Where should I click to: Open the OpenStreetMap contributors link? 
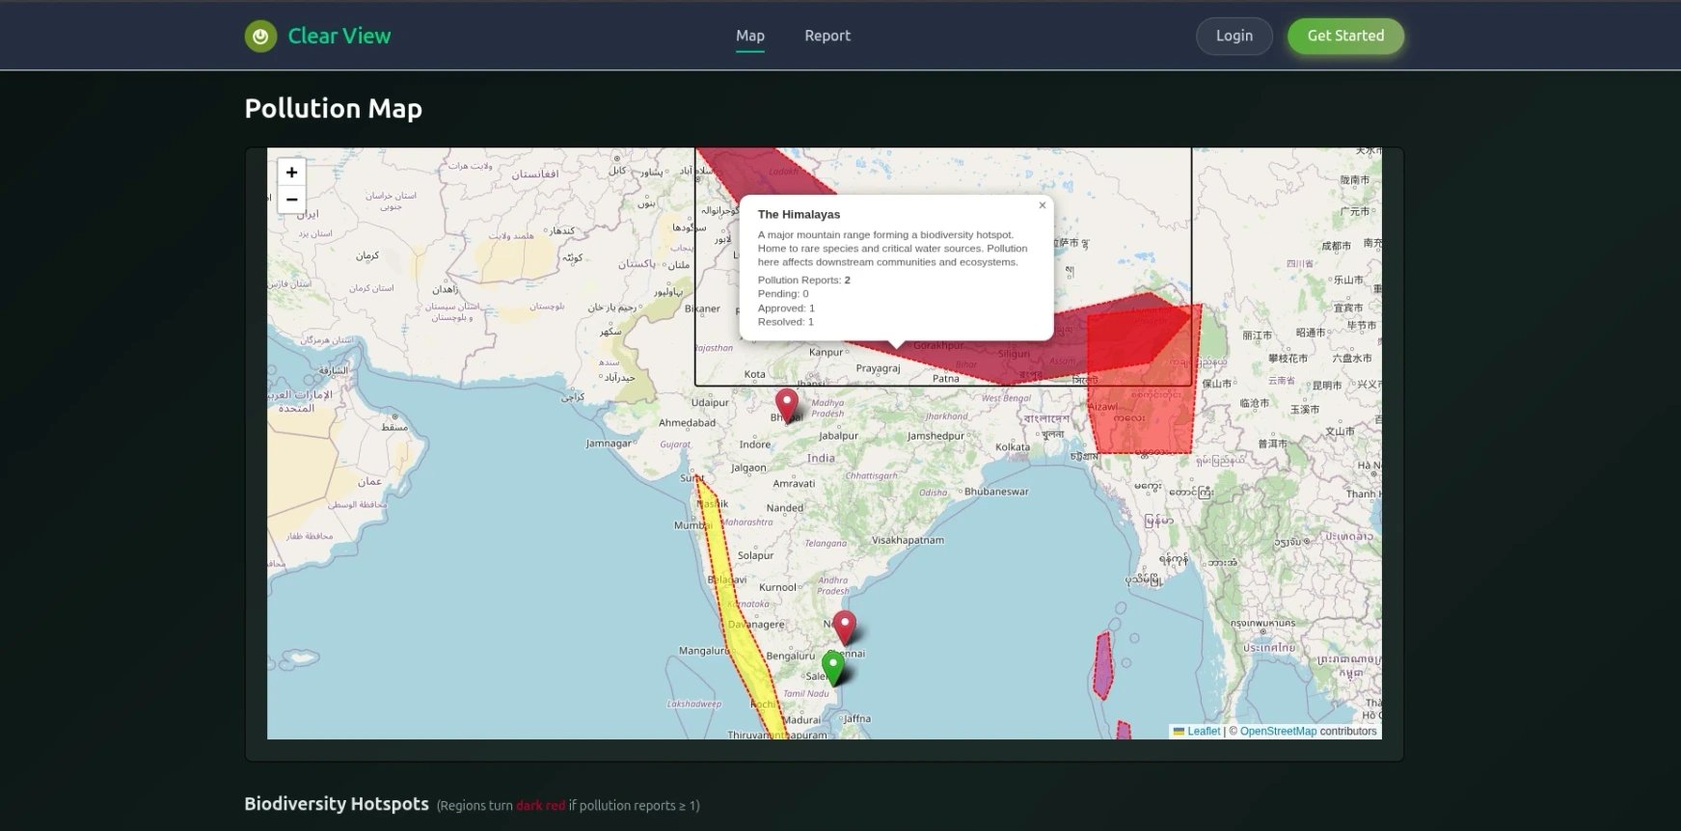(1278, 732)
